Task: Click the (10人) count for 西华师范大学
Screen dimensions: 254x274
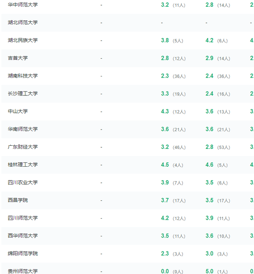Action: 224,236
